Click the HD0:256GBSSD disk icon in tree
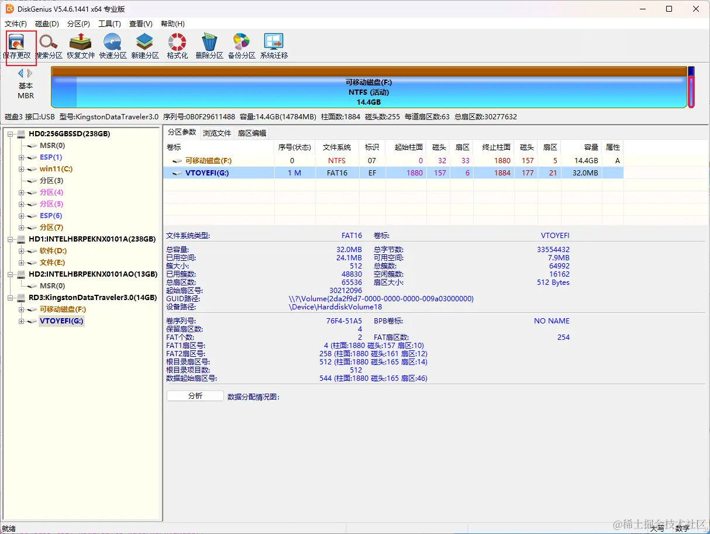Viewport: 710px width, 534px height. pos(22,134)
